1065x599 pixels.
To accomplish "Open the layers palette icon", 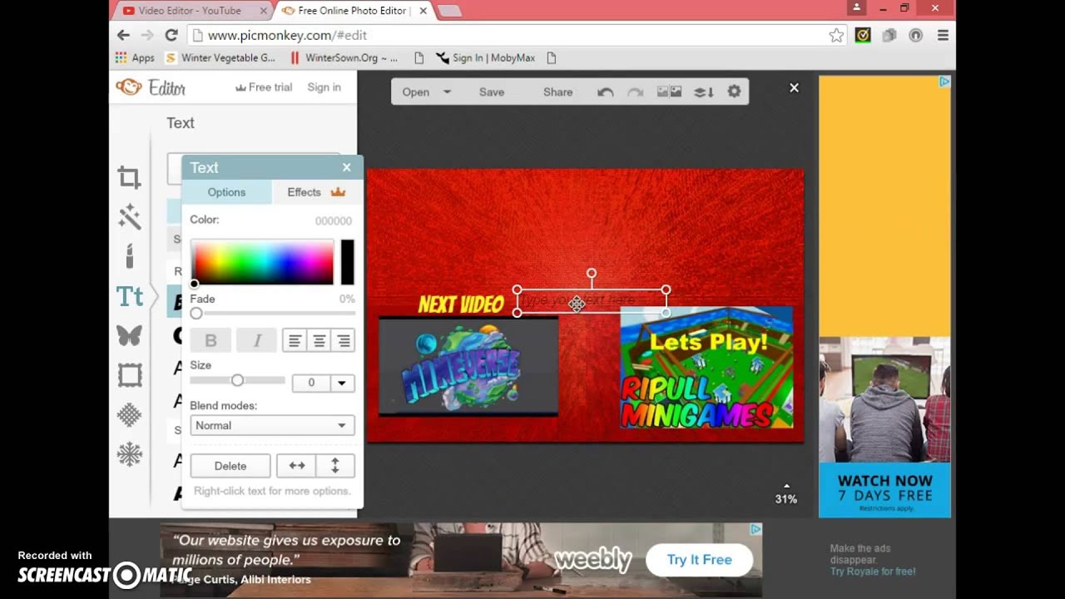I will point(704,92).
